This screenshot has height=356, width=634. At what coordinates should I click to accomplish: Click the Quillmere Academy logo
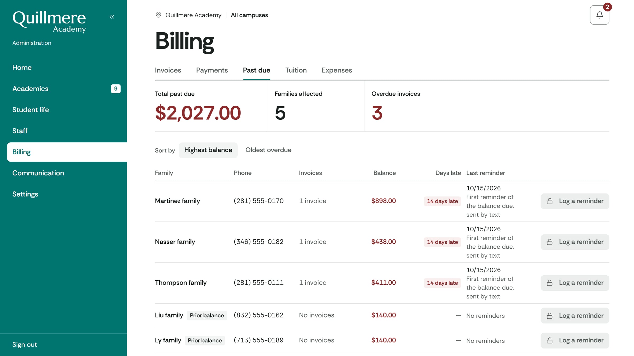(x=49, y=22)
